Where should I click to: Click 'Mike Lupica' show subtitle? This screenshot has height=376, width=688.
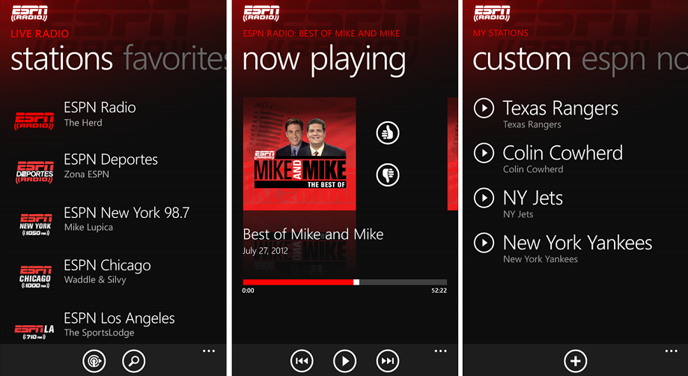click(88, 227)
